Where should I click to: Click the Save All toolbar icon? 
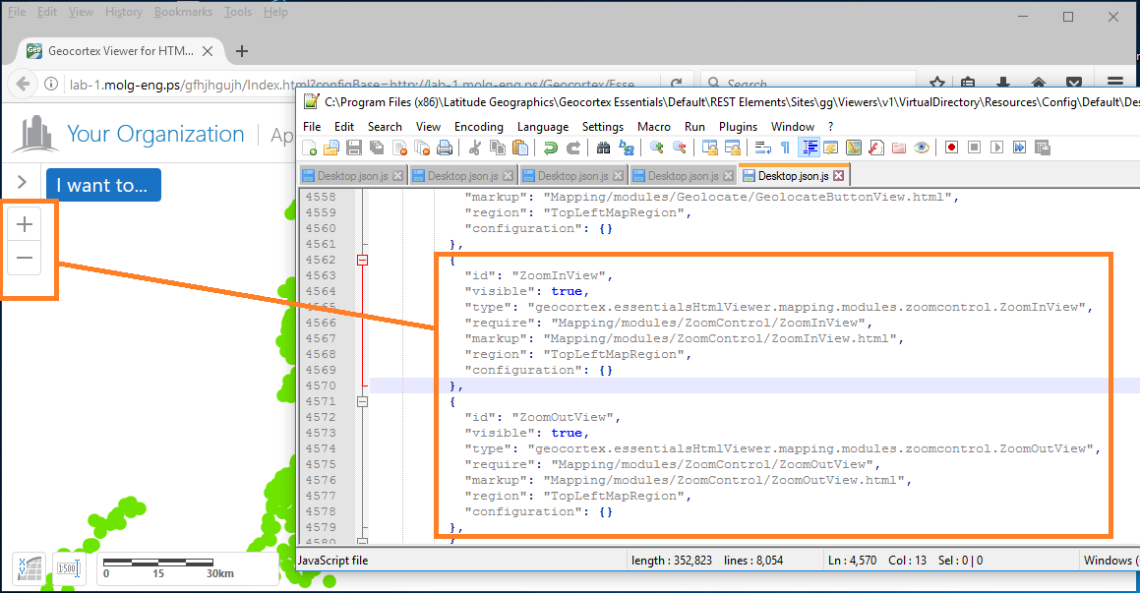coord(377,148)
